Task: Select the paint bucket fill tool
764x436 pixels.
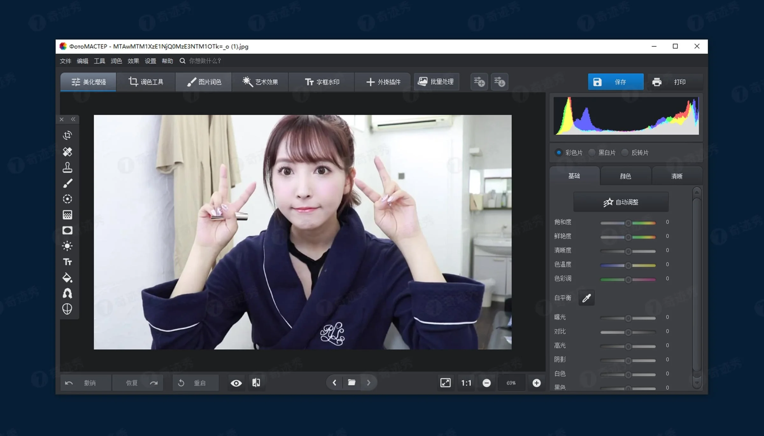Action: 67,278
